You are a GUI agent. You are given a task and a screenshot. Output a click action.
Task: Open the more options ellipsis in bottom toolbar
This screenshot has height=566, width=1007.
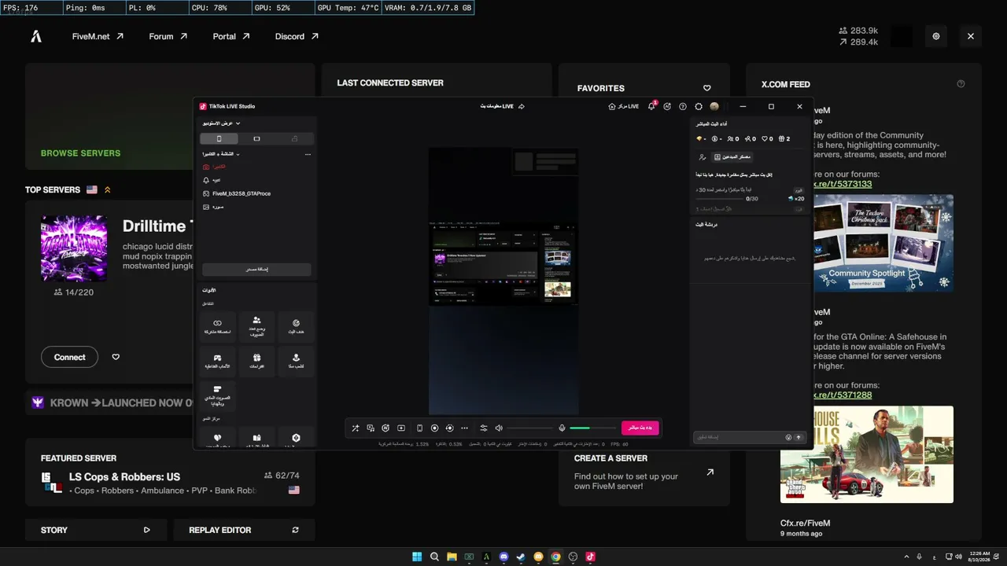click(464, 428)
